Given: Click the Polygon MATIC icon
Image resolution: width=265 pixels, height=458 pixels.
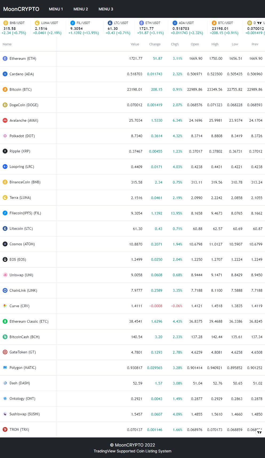Looking at the screenshot, I should [5, 368].
